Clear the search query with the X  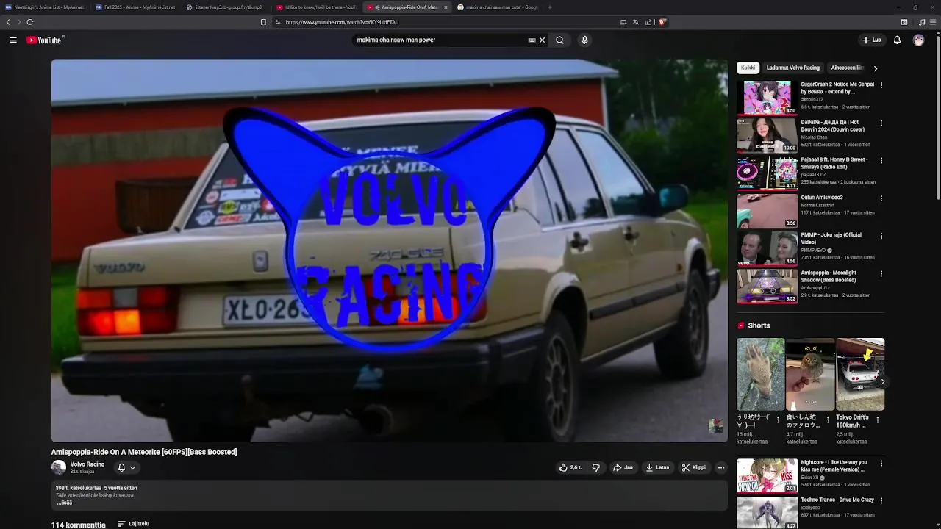[543, 40]
